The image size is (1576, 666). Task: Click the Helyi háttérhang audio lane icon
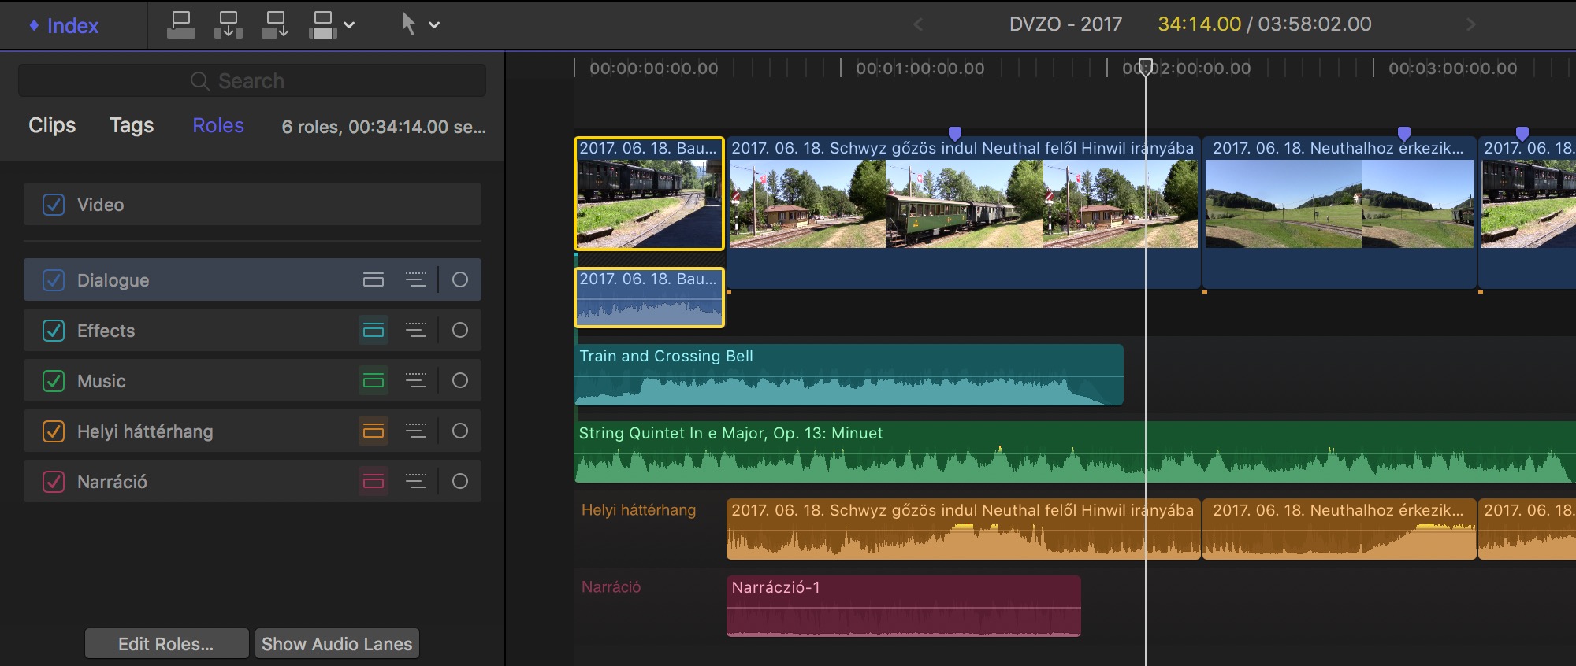[x=374, y=431]
